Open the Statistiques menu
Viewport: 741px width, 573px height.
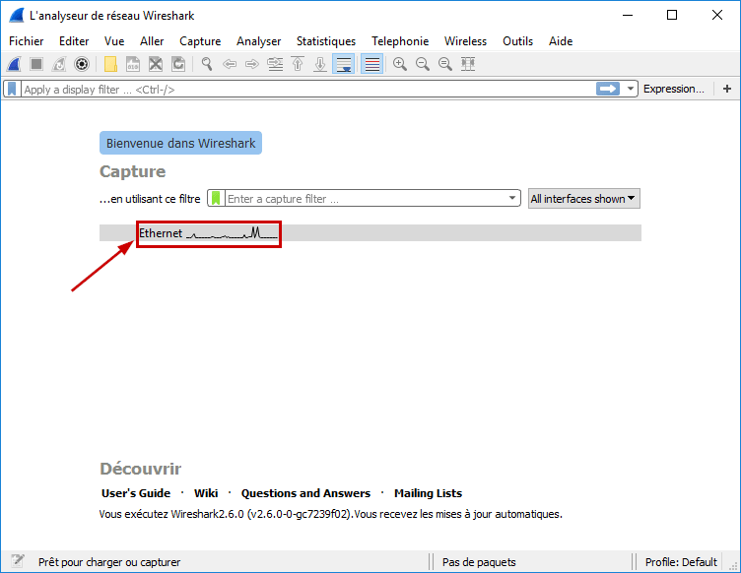pos(326,41)
